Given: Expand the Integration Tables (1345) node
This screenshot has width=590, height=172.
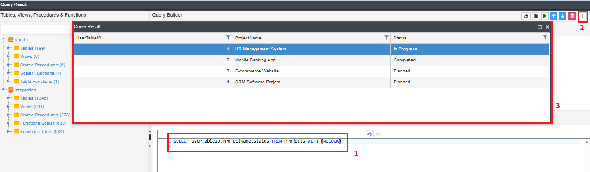Looking at the screenshot, I should [9, 98].
